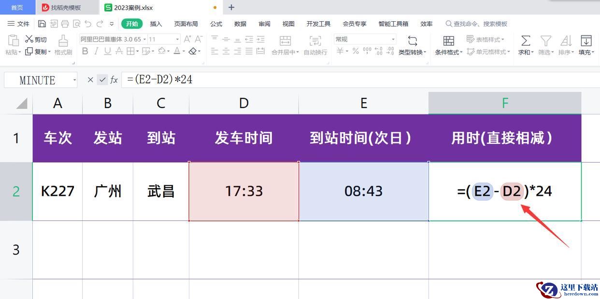Click the percent style icon
The image size is (600, 299).
coord(356,51)
